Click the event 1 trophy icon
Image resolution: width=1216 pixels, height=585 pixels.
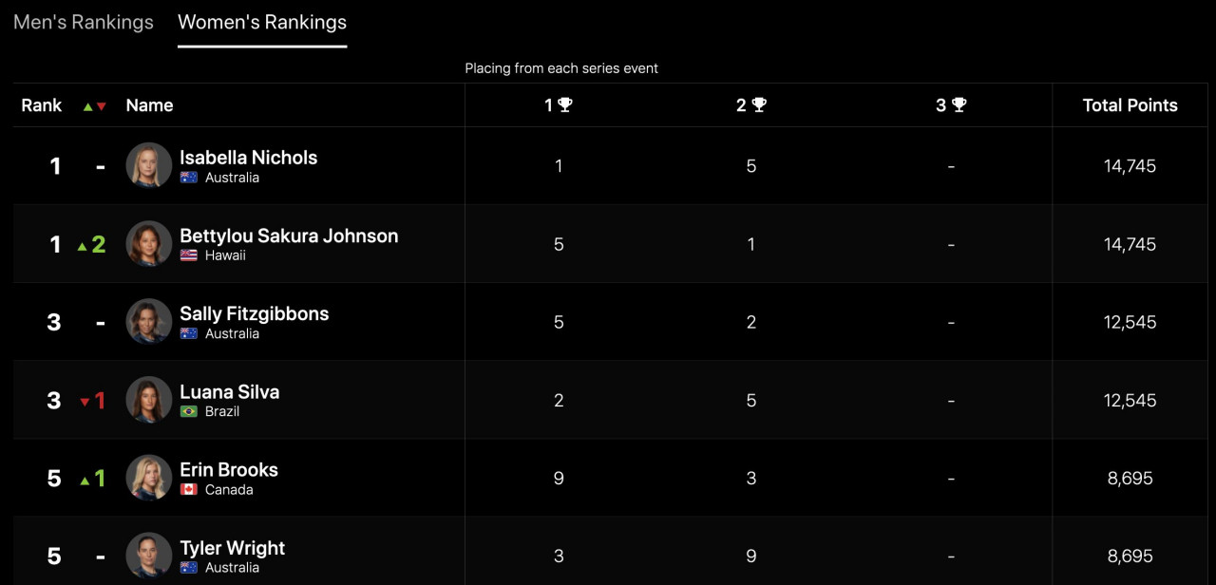(x=565, y=104)
